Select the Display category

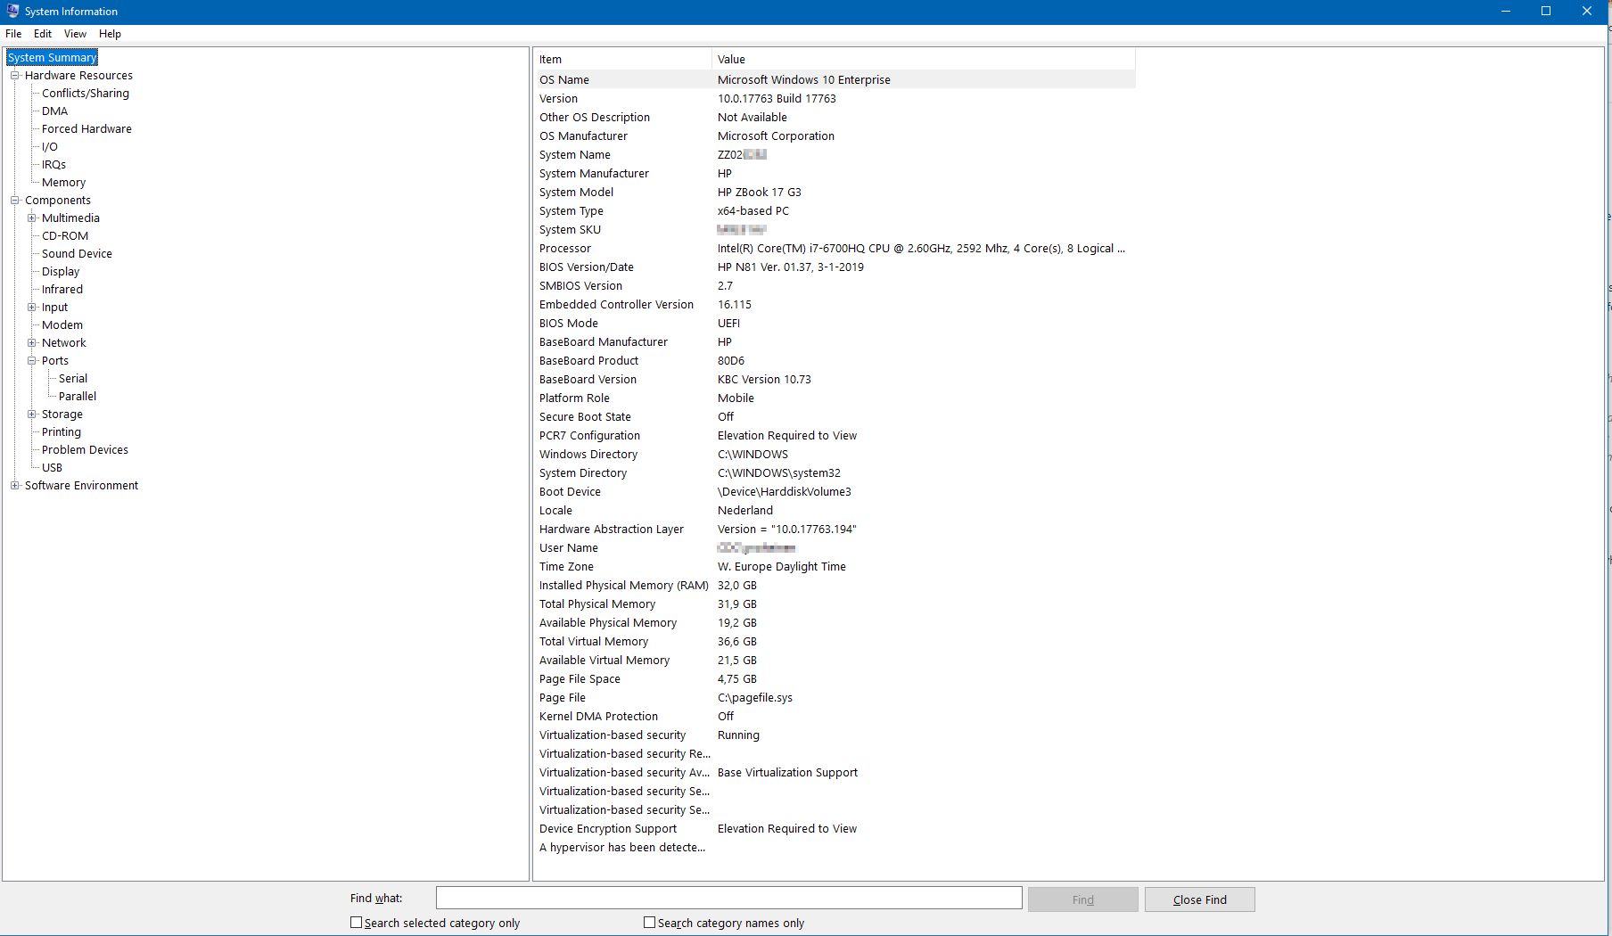click(61, 272)
